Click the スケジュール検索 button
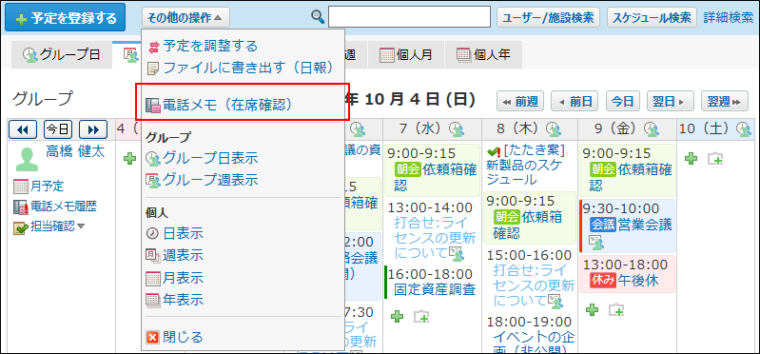 click(x=652, y=17)
